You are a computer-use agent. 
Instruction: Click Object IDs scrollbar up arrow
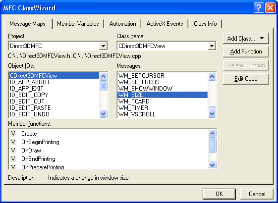[x=103, y=77]
